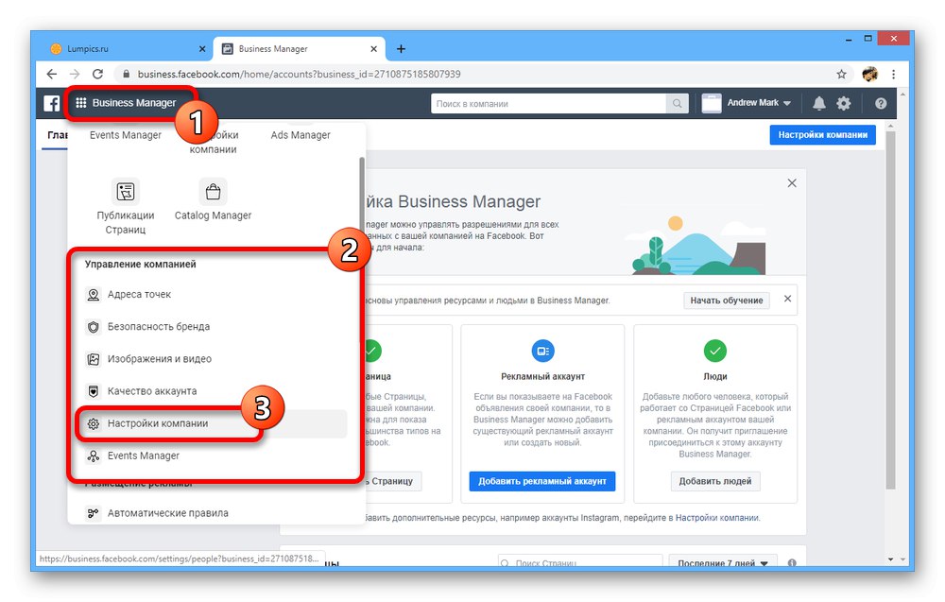Click the blue Настройки компании button

[x=822, y=135]
